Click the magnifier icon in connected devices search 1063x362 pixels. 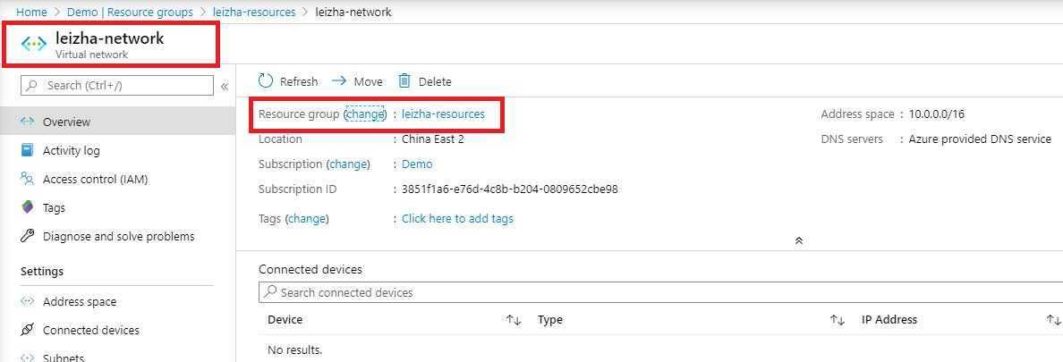(x=270, y=292)
